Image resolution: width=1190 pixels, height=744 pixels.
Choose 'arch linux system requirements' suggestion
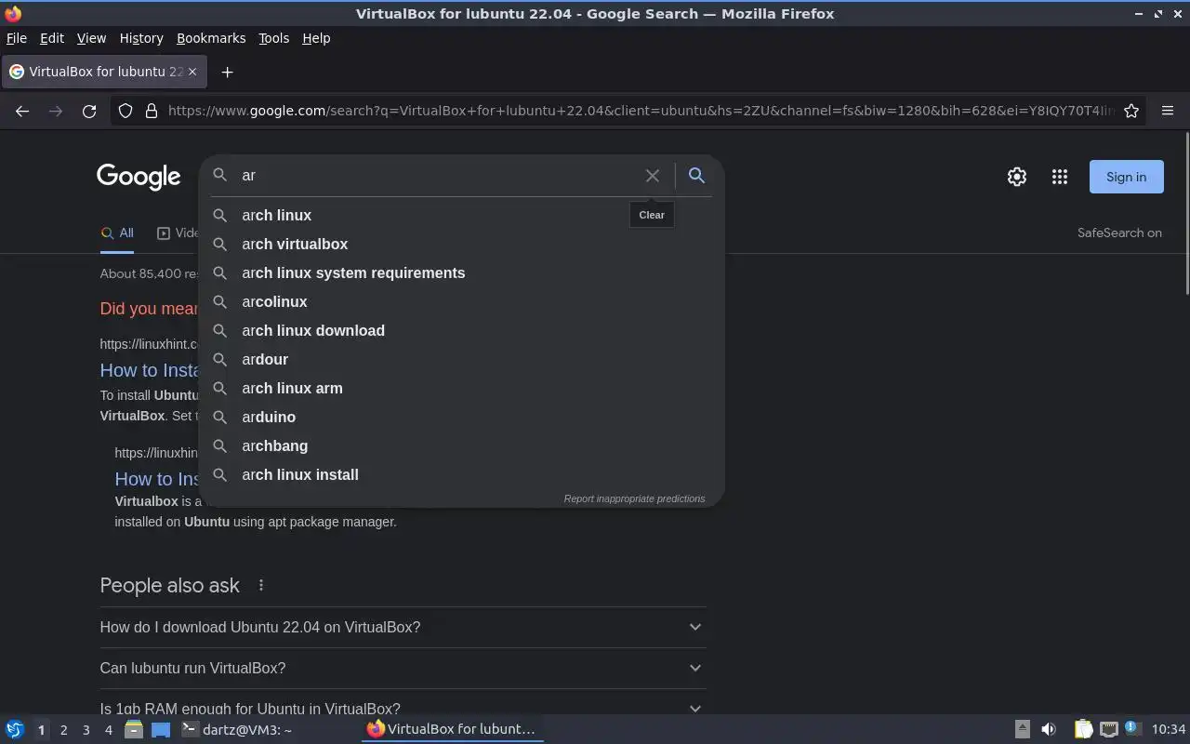462,272
